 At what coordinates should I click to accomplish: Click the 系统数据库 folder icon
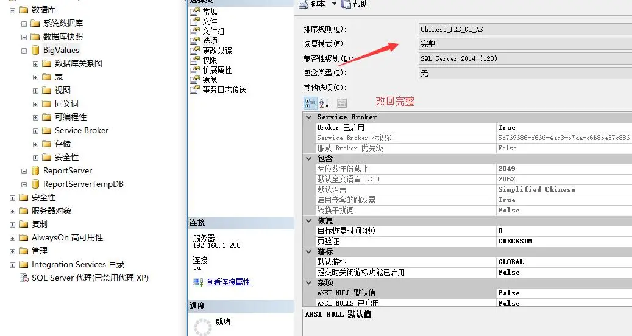click(35, 23)
